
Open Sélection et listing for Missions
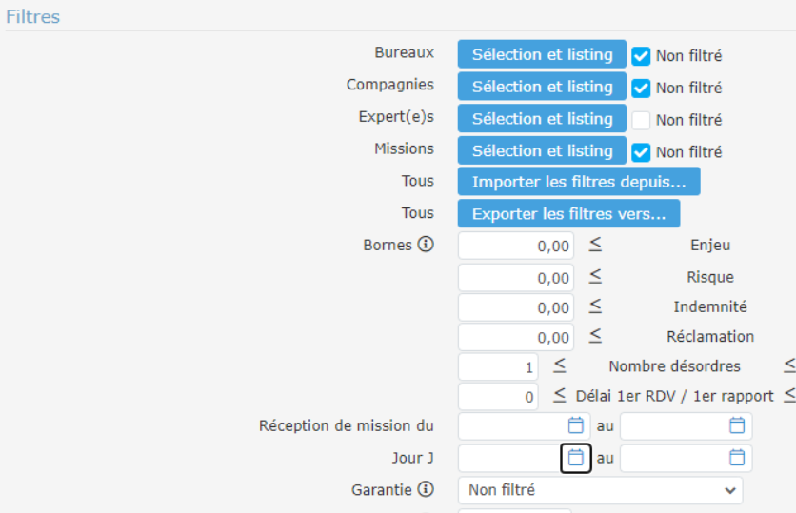point(542,150)
